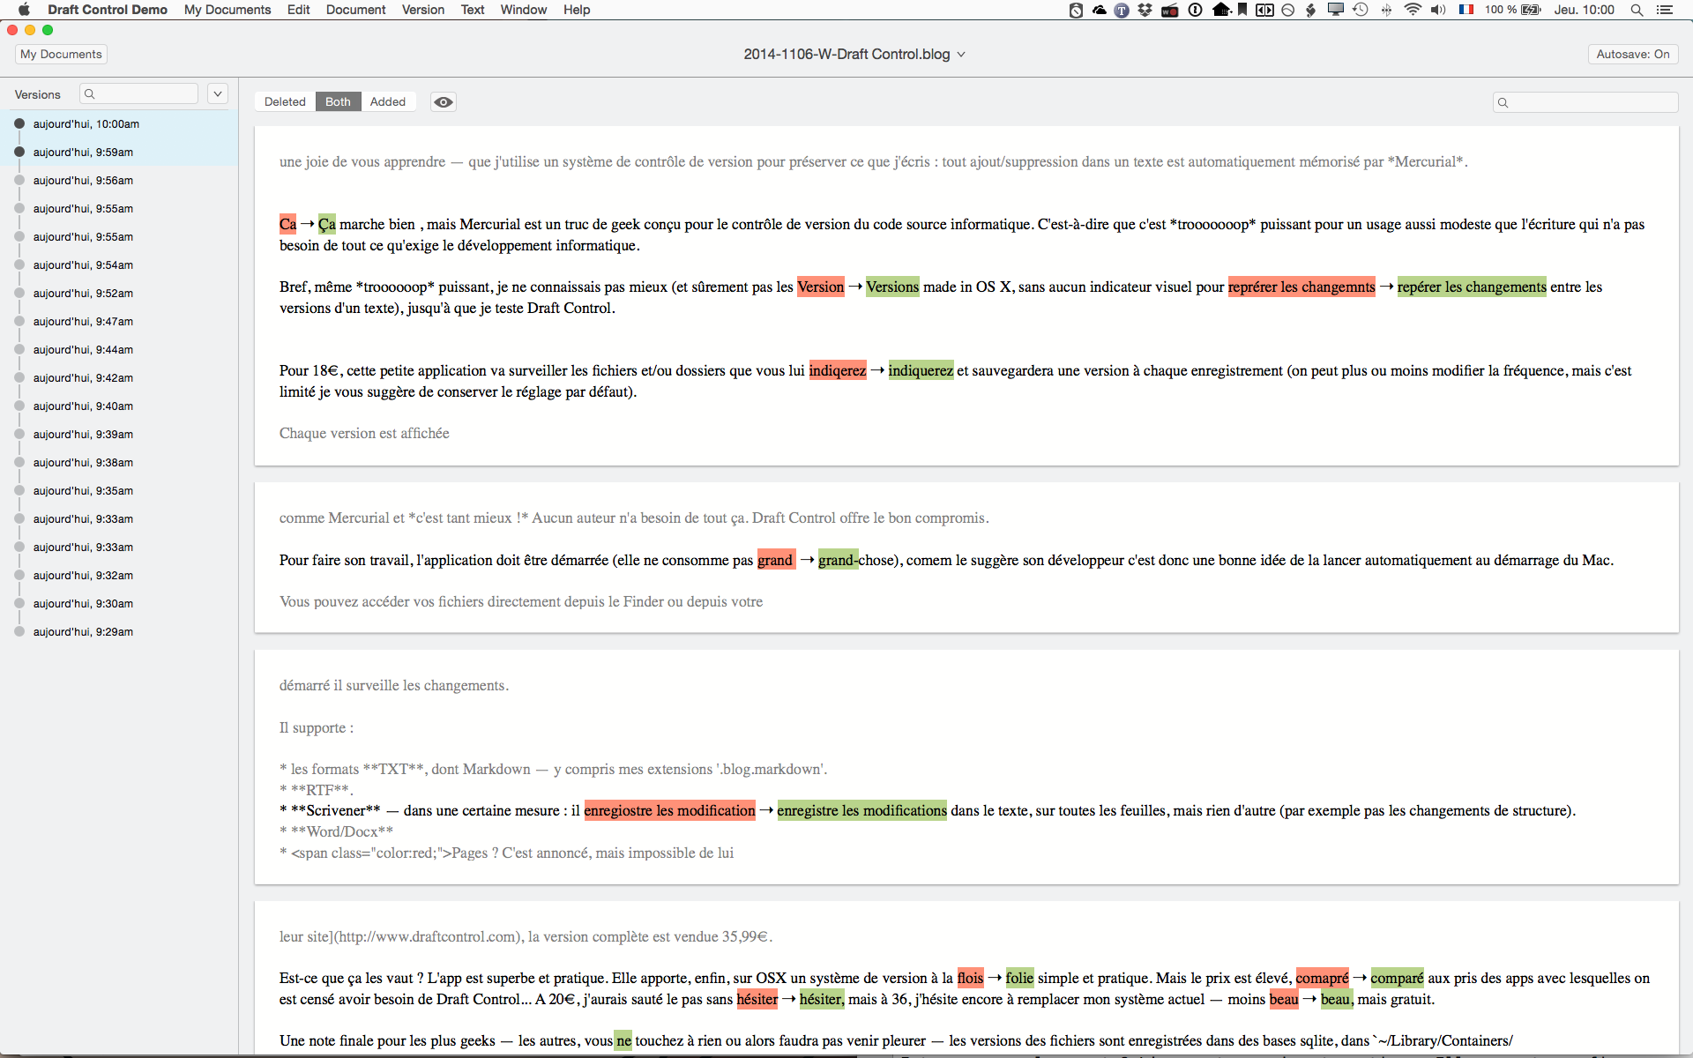Open the volume icon in the menu bar

[x=1438, y=10]
